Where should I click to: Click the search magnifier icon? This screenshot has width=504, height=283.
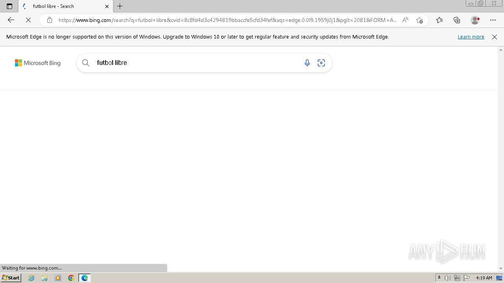click(85, 62)
